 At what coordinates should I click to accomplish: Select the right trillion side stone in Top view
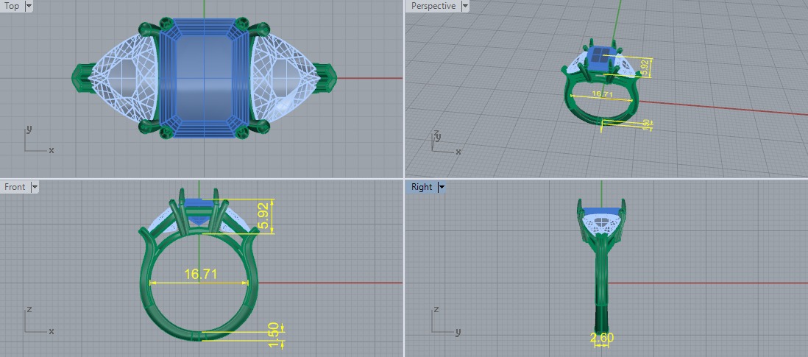point(285,78)
